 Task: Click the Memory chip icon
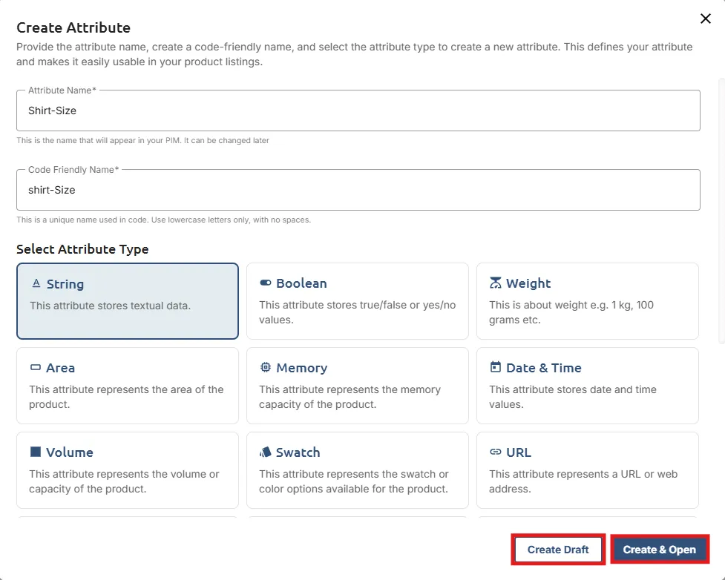pyautogui.click(x=266, y=367)
